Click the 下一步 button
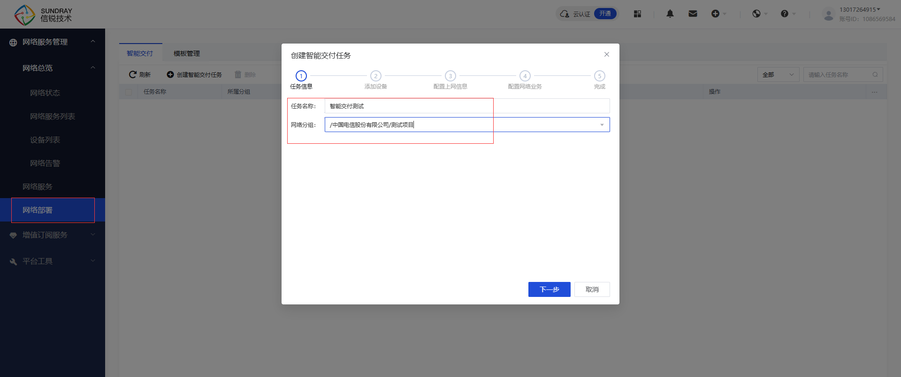The image size is (901, 377). (x=549, y=289)
